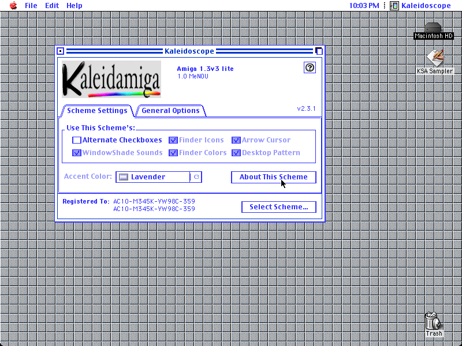Click the About This Scheme button
This screenshot has height=346, width=462.
[x=273, y=177]
